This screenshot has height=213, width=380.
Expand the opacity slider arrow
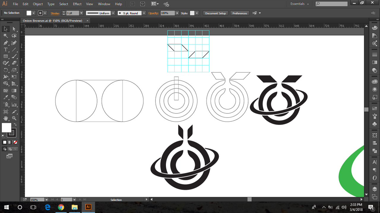coord(178,13)
